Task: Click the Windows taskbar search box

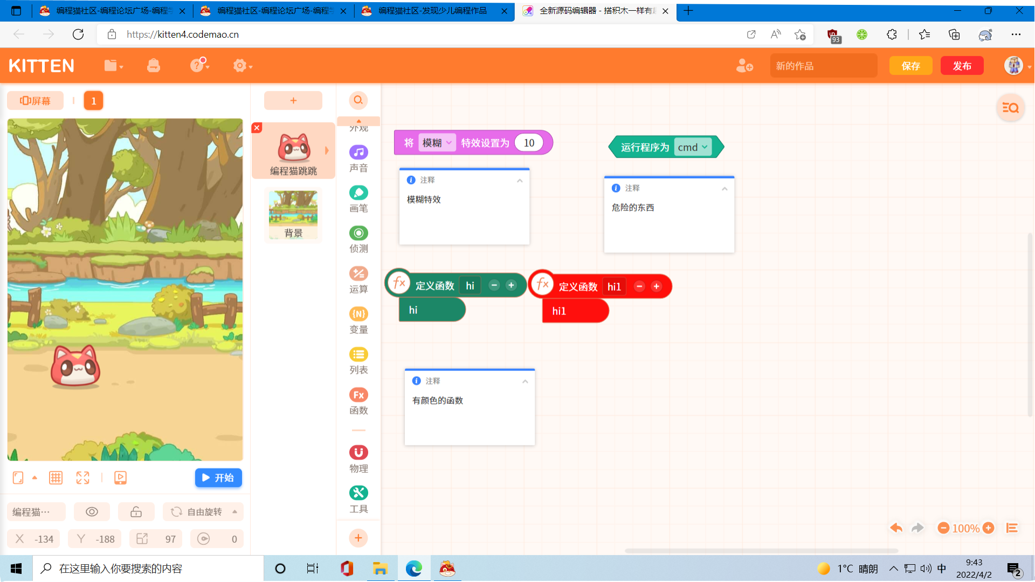Action: click(x=148, y=569)
